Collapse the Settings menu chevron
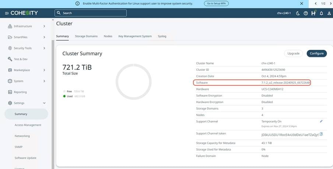Screen dimensions: 333x169 click(x=44, y=103)
